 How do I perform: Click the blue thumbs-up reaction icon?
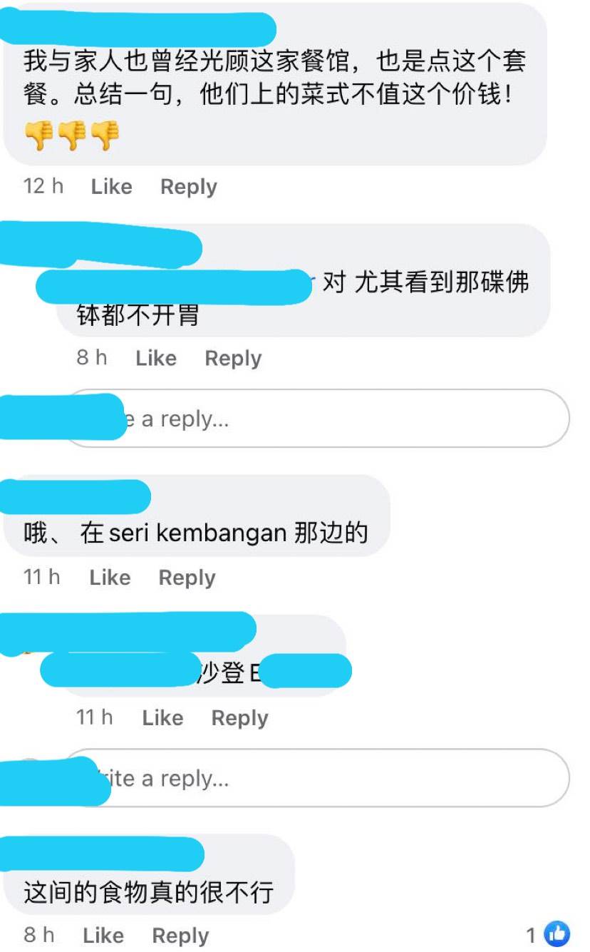pyautogui.click(x=557, y=934)
